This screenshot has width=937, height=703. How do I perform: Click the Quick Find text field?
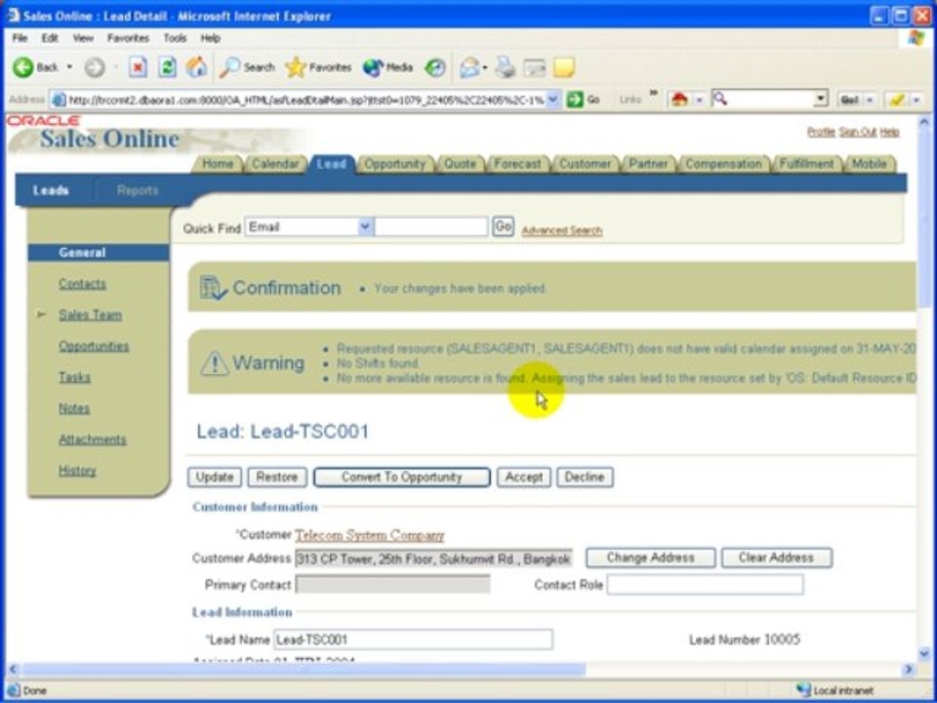point(431,227)
